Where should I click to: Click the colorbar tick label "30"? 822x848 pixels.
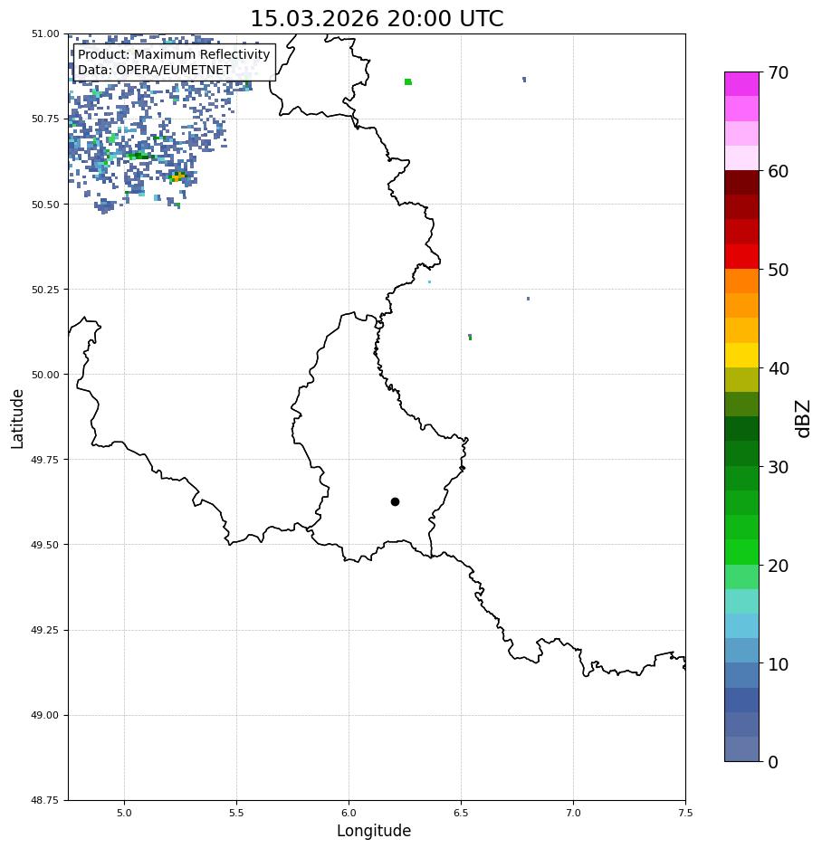779,467
